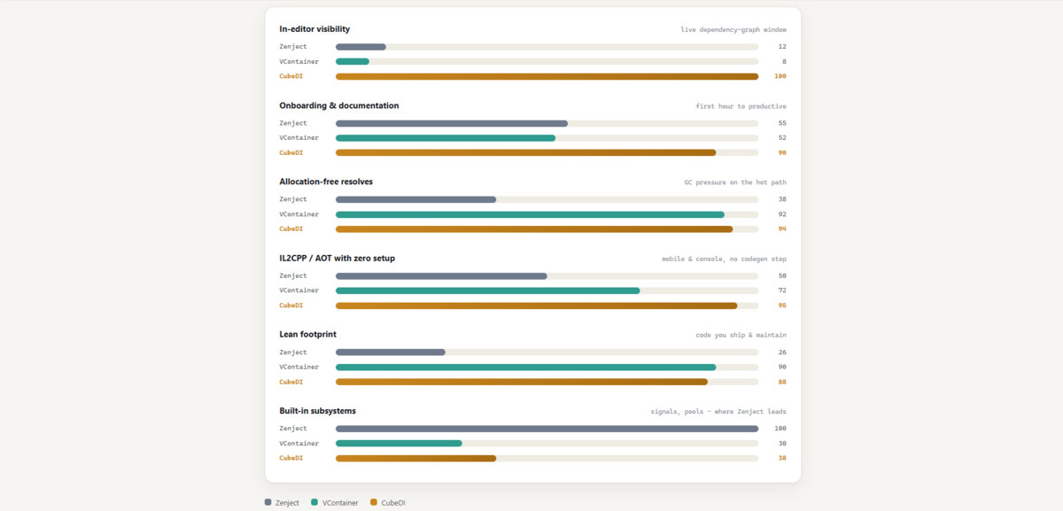Select the Zenject legend label
The width and height of the screenshot is (1063, 511).
tap(287, 502)
